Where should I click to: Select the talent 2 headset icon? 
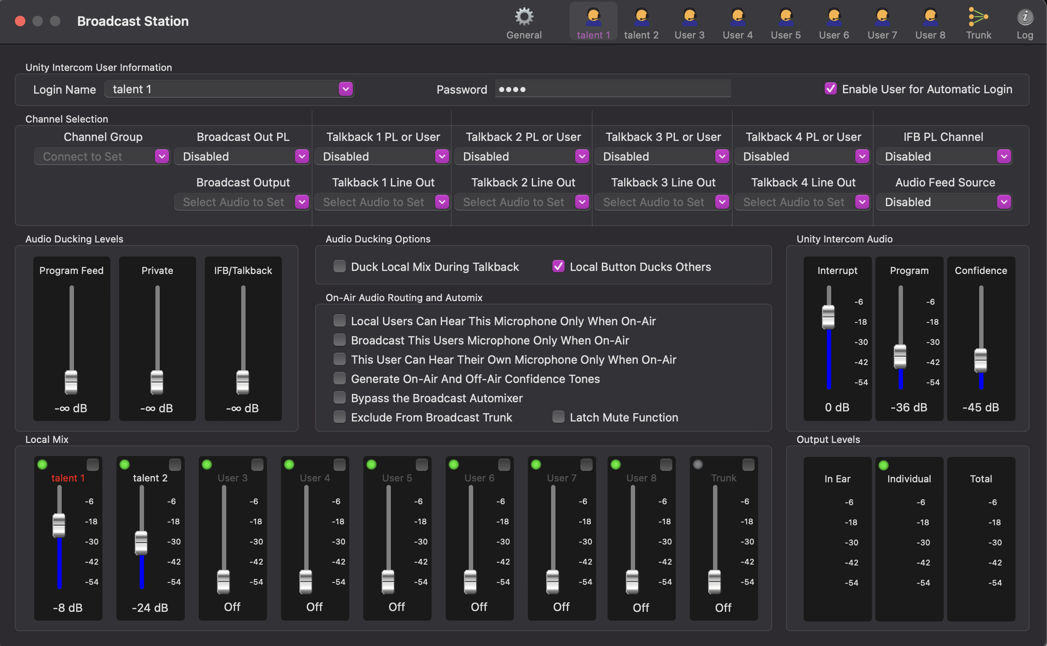tap(641, 18)
